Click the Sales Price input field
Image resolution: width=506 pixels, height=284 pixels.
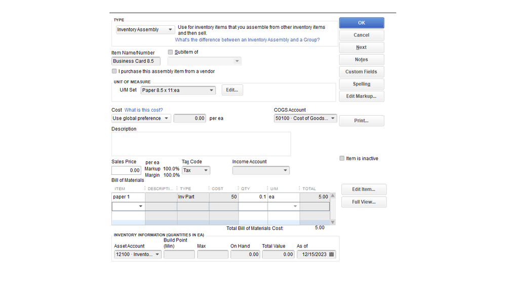click(x=126, y=171)
